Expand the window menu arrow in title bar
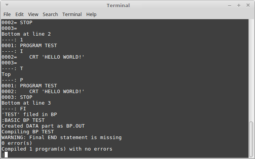Viewport: 255px width, 159px height. (7, 5)
